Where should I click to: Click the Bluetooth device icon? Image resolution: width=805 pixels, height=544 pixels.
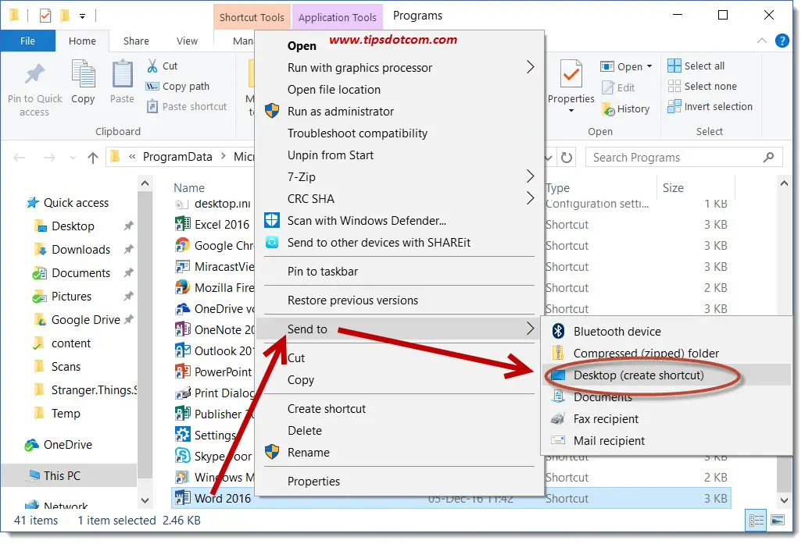click(x=558, y=331)
